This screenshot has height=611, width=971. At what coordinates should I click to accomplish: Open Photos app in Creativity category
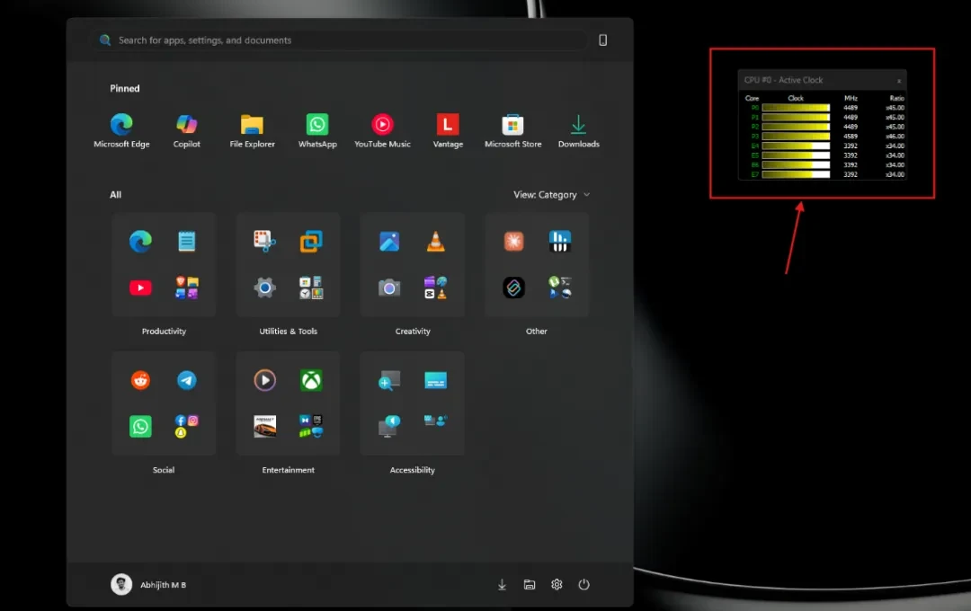click(389, 241)
